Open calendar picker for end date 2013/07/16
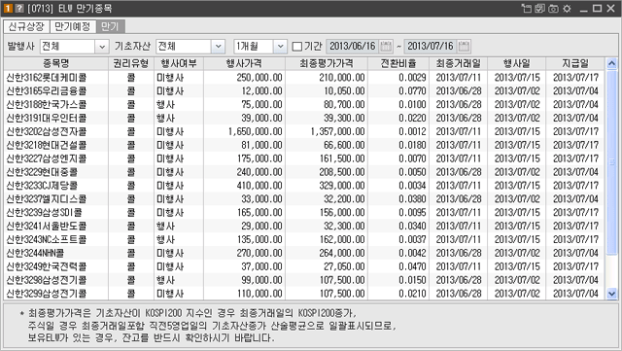622x351 pixels. tap(464, 47)
